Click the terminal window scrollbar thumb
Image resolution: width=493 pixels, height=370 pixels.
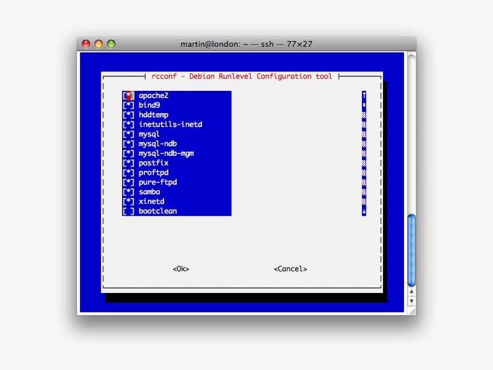coord(411,250)
